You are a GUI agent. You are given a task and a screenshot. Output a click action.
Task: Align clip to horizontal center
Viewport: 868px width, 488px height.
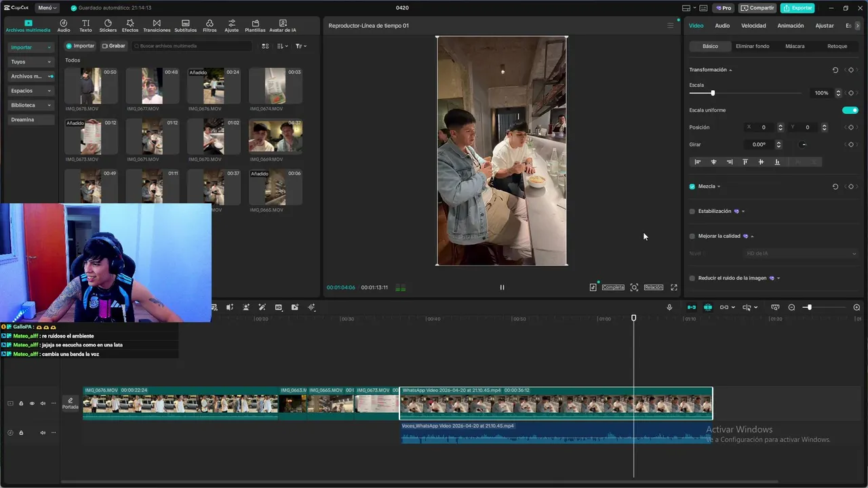[x=713, y=162]
